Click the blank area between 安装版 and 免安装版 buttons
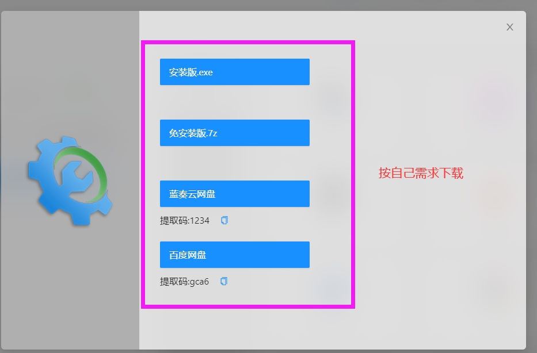Screen dimensions: 537x353 pyautogui.click(x=234, y=102)
